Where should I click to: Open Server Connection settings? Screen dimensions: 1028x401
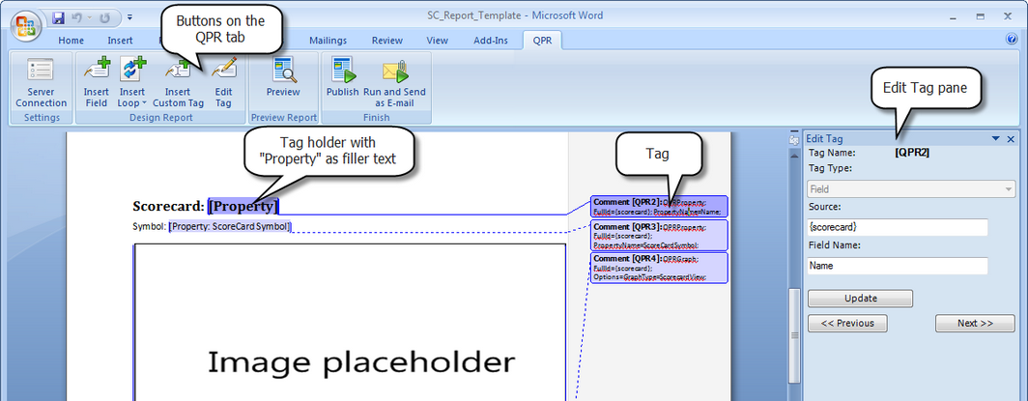click(x=42, y=82)
